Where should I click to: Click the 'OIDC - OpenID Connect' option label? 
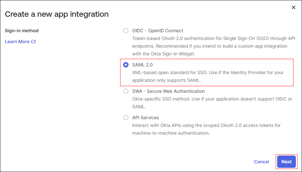click(x=157, y=31)
